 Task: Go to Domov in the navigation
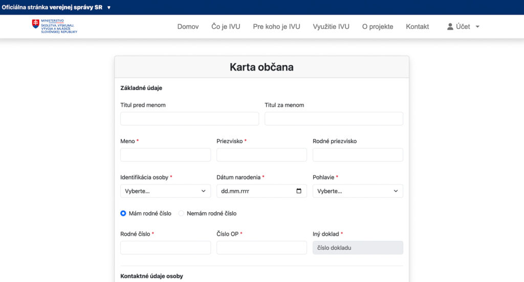tap(188, 27)
